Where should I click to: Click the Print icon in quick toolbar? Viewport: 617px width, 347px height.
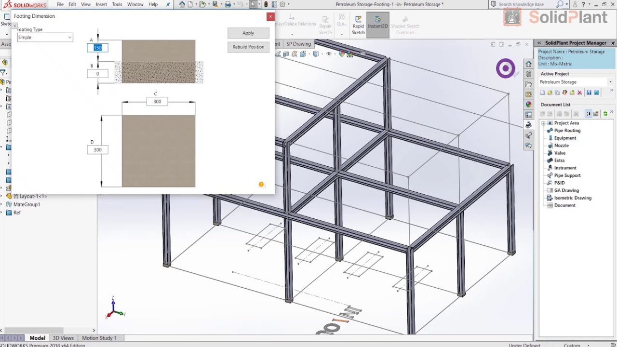228,4
